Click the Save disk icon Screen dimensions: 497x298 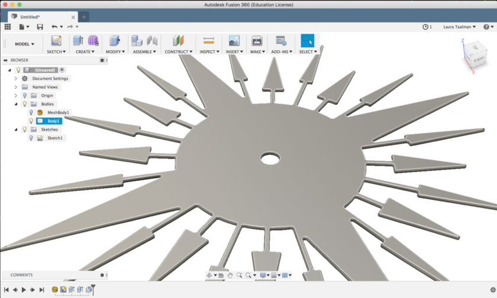(x=40, y=27)
